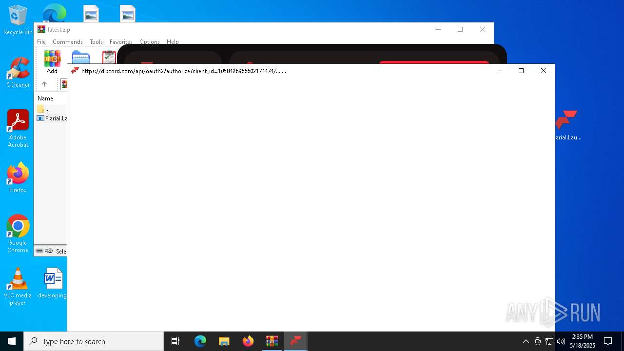Screen dimensions: 624x351
Task: Open the Flarial Launcher desktop icon
Action: 566,125
